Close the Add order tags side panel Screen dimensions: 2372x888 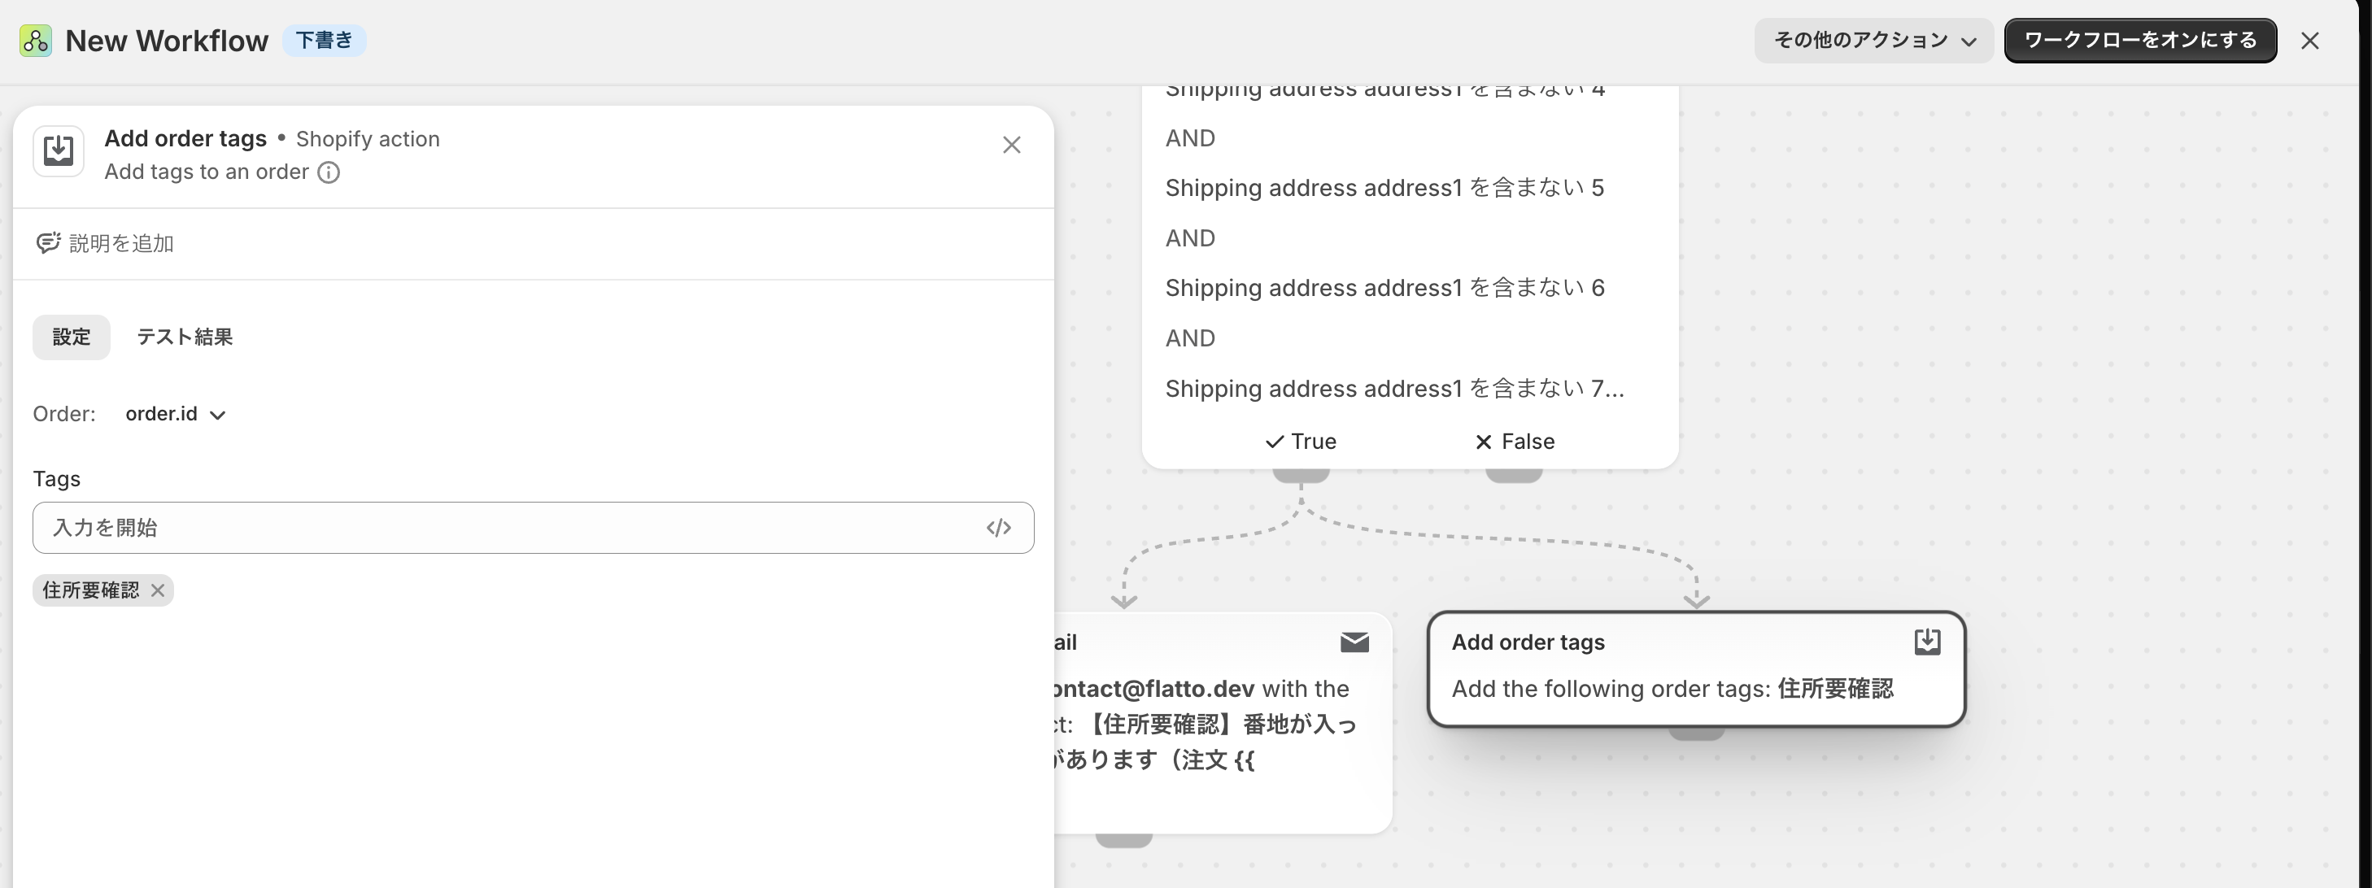(1011, 145)
